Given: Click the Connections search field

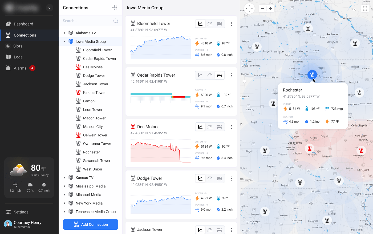Looking at the screenshot, I should point(87,21).
